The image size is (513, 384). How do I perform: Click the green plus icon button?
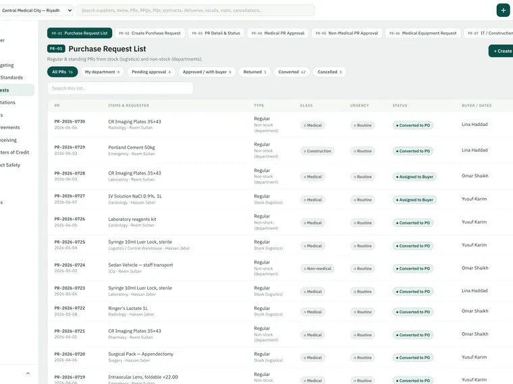(x=503, y=11)
